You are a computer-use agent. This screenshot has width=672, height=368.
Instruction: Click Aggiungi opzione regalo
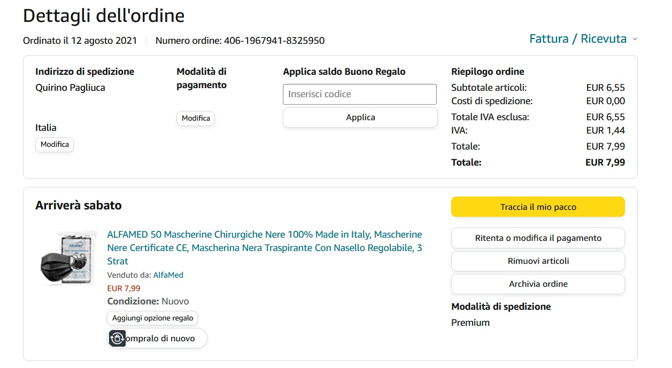click(152, 318)
